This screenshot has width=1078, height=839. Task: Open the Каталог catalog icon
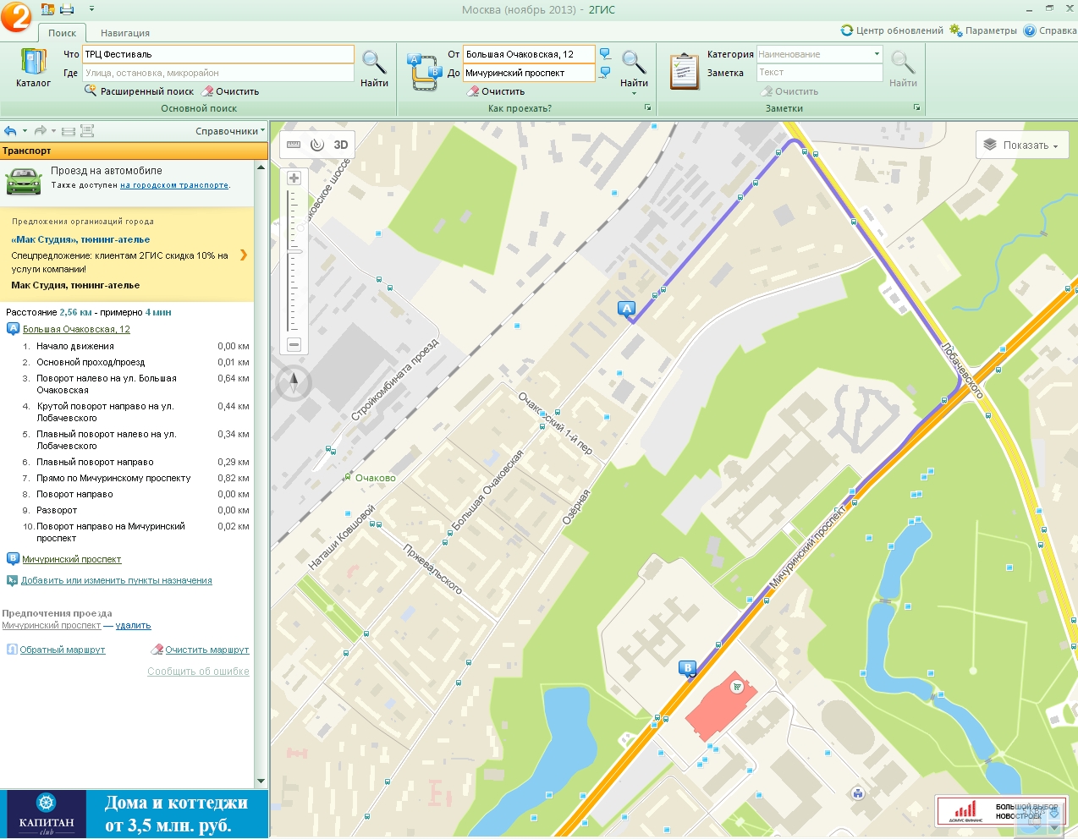click(x=33, y=68)
